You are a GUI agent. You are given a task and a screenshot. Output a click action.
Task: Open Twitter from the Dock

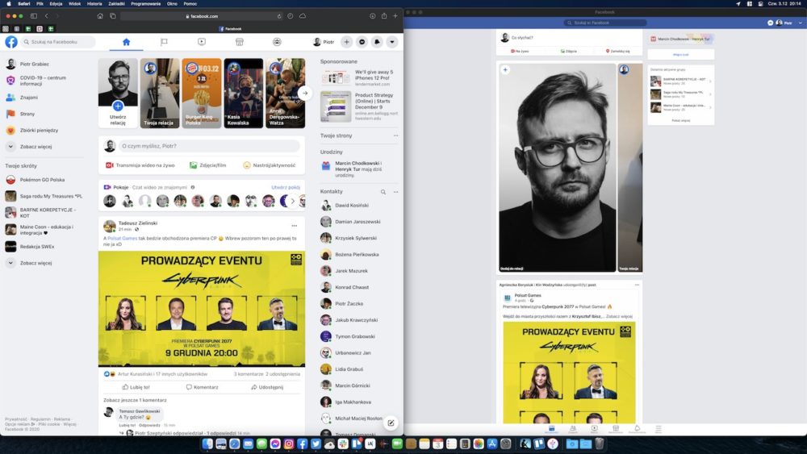click(316, 444)
